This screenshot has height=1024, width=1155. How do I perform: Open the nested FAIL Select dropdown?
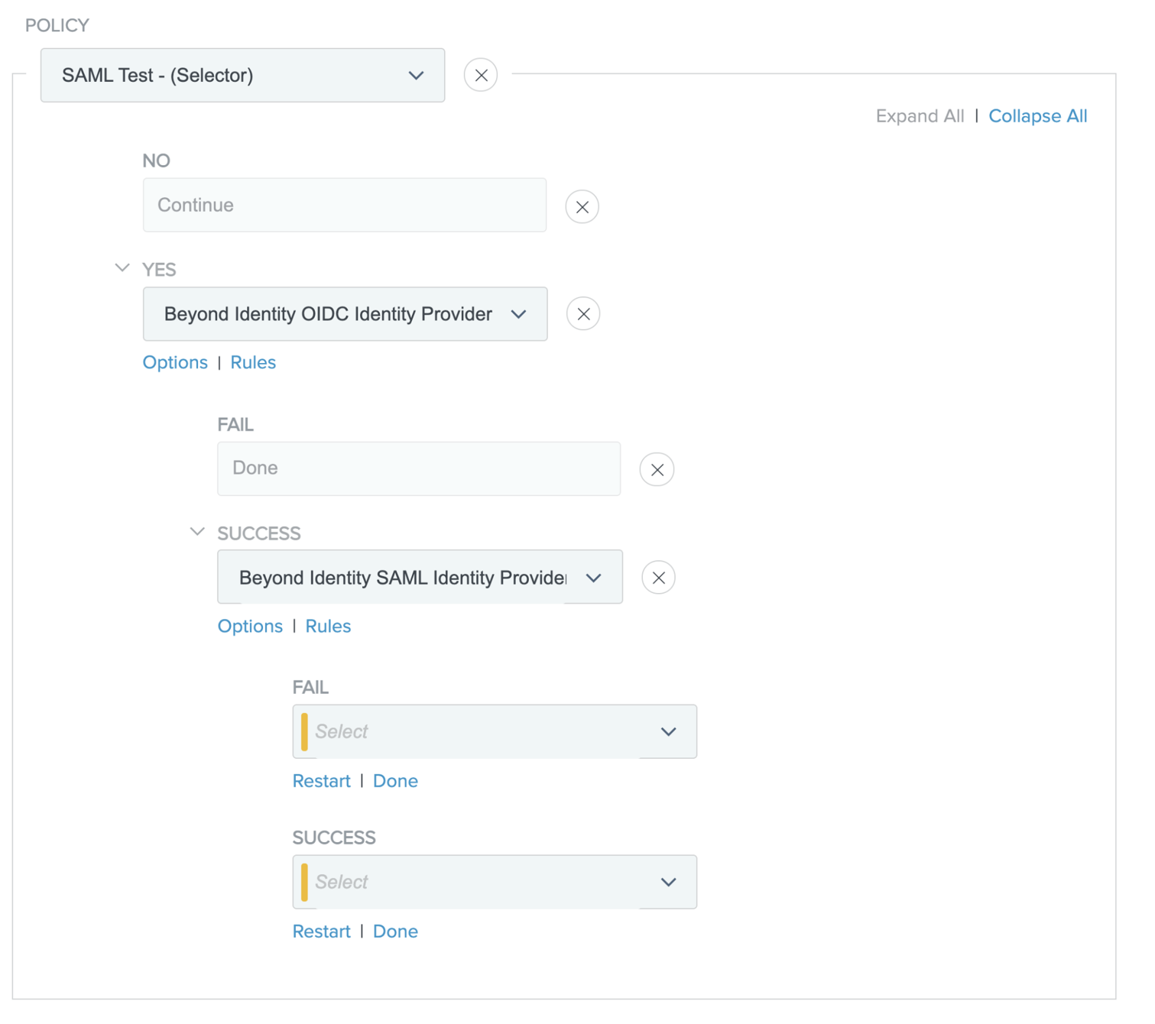(495, 731)
